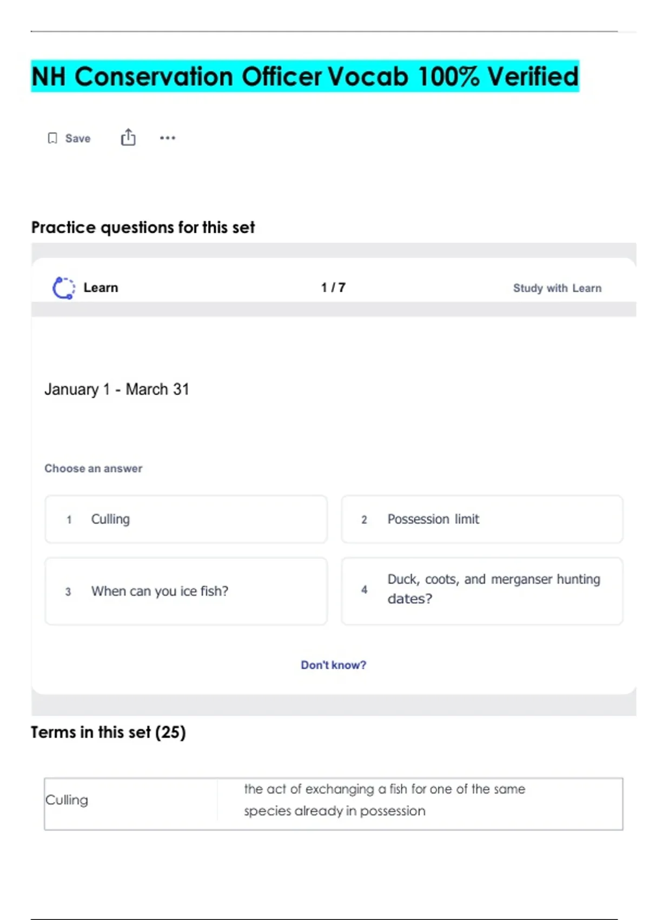This screenshot has height=920, width=649.
Task: Click the share icon under the title
Action: click(128, 137)
